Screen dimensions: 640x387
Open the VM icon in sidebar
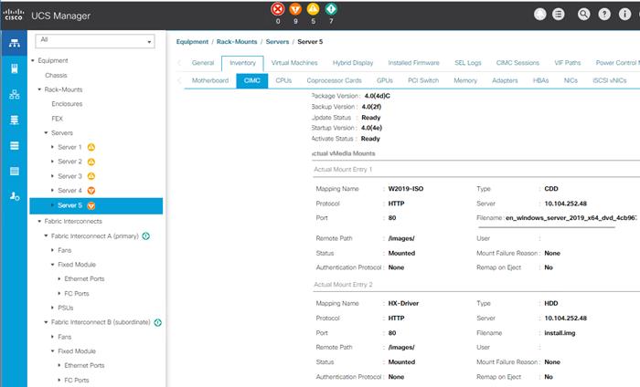click(15, 146)
